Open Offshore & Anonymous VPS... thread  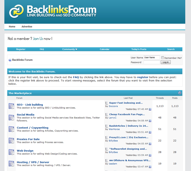point(130,160)
